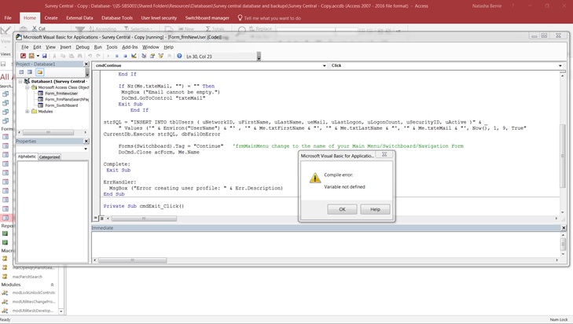The image size is (573, 324).
Task: Toggle Folders icon in Project panel
Action: coord(39,72)
